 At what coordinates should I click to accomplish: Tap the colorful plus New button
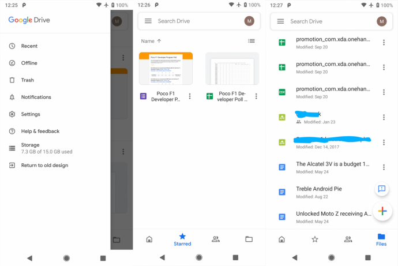[x=382, y=211]
